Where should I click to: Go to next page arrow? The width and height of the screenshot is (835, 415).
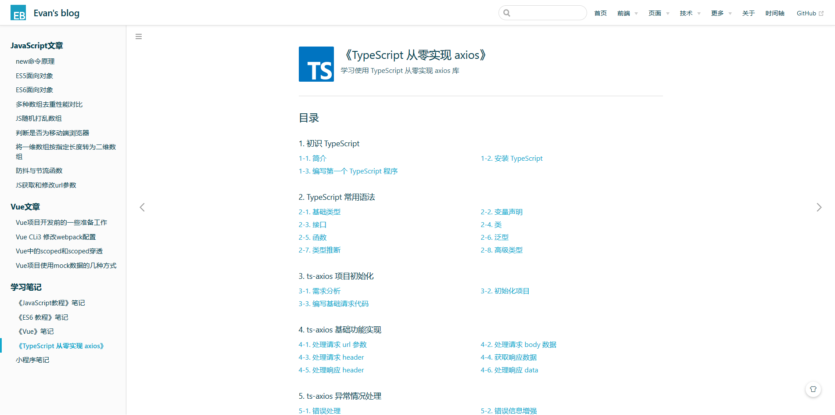coord(819,207)
